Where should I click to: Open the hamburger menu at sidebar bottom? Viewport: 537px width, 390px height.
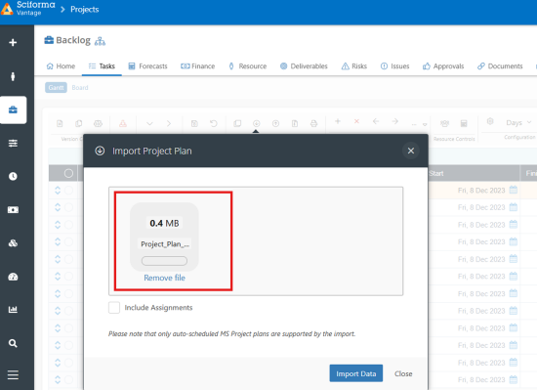pyautogui.click(x=13, y=375)
